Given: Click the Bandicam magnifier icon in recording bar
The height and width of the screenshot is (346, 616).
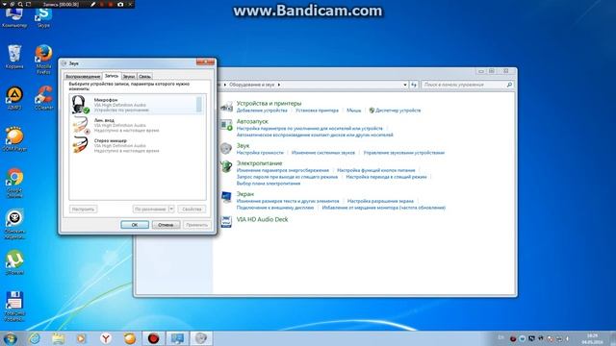Looking at the screenshot, I should point(20,4).
